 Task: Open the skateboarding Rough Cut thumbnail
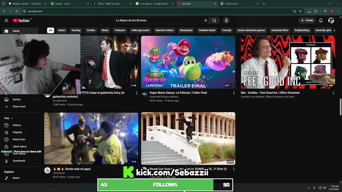coord(188,138)
